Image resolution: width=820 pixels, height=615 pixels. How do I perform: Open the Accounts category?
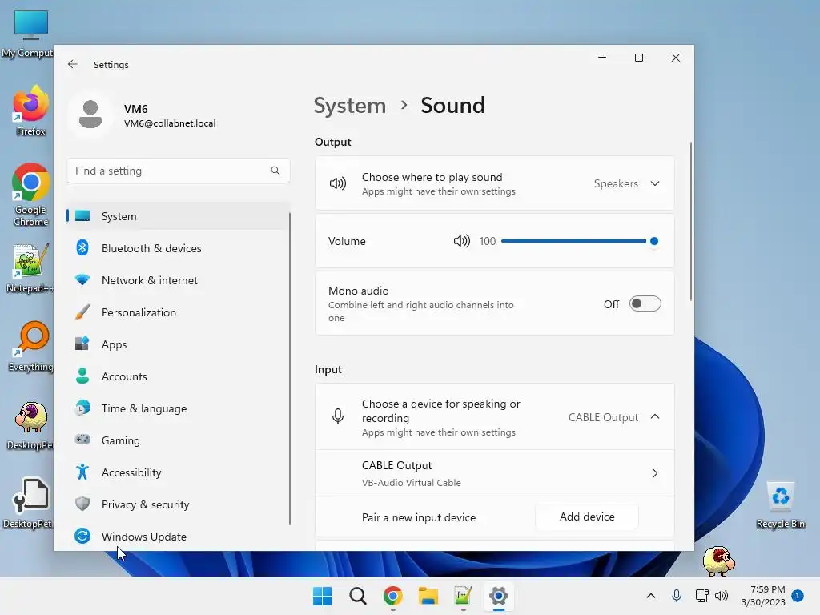click(x=179, y=376)
